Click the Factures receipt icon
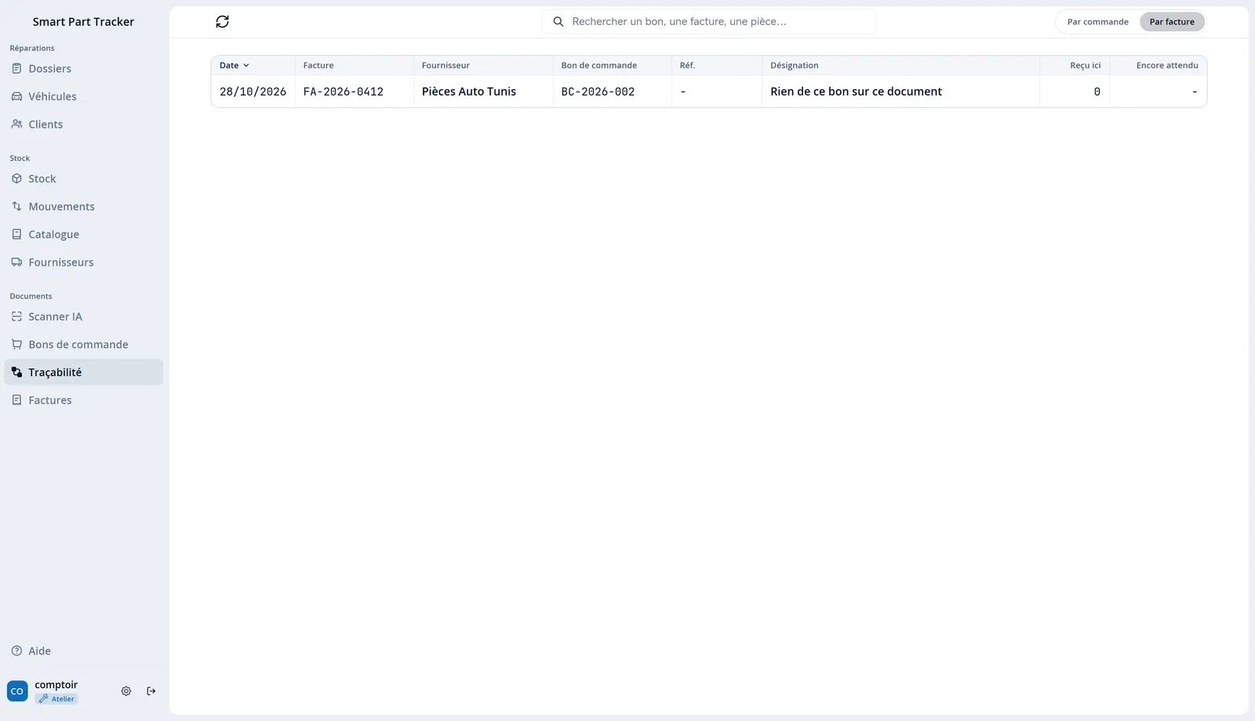Image resolution: width=1255 pixels, height=721 pixels. coord(16,400)
